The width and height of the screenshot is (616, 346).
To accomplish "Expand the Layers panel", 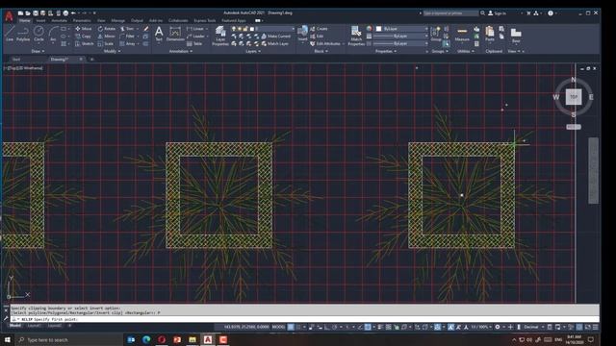I will 253,51.
